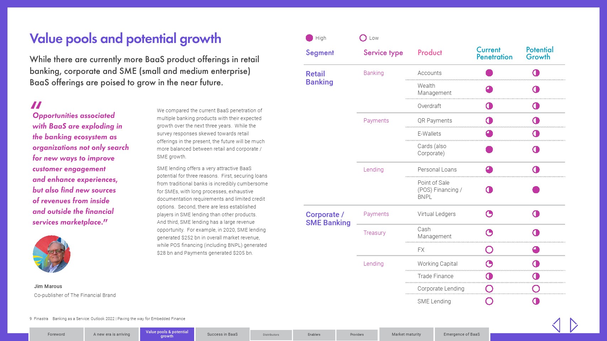The image size is (607, 341).
Task: Click POS Financing potential growth full circle
Action: tap(536, 190)
